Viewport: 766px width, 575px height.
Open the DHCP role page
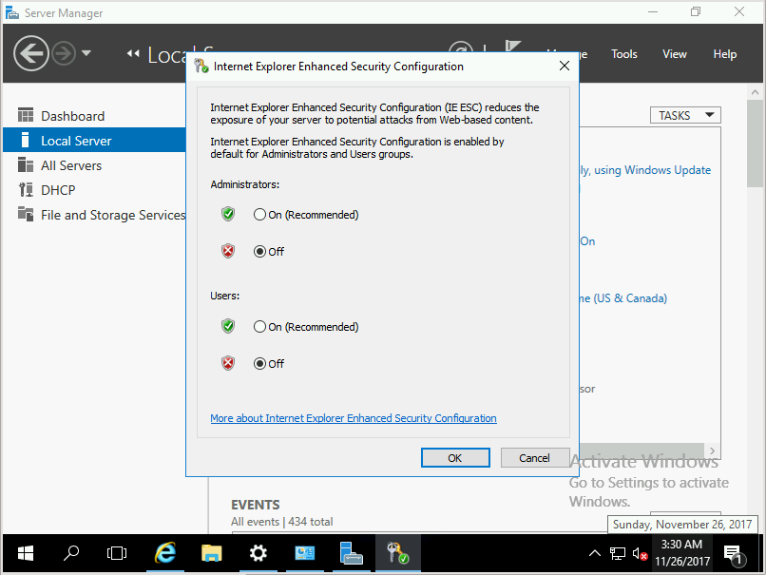58,190
